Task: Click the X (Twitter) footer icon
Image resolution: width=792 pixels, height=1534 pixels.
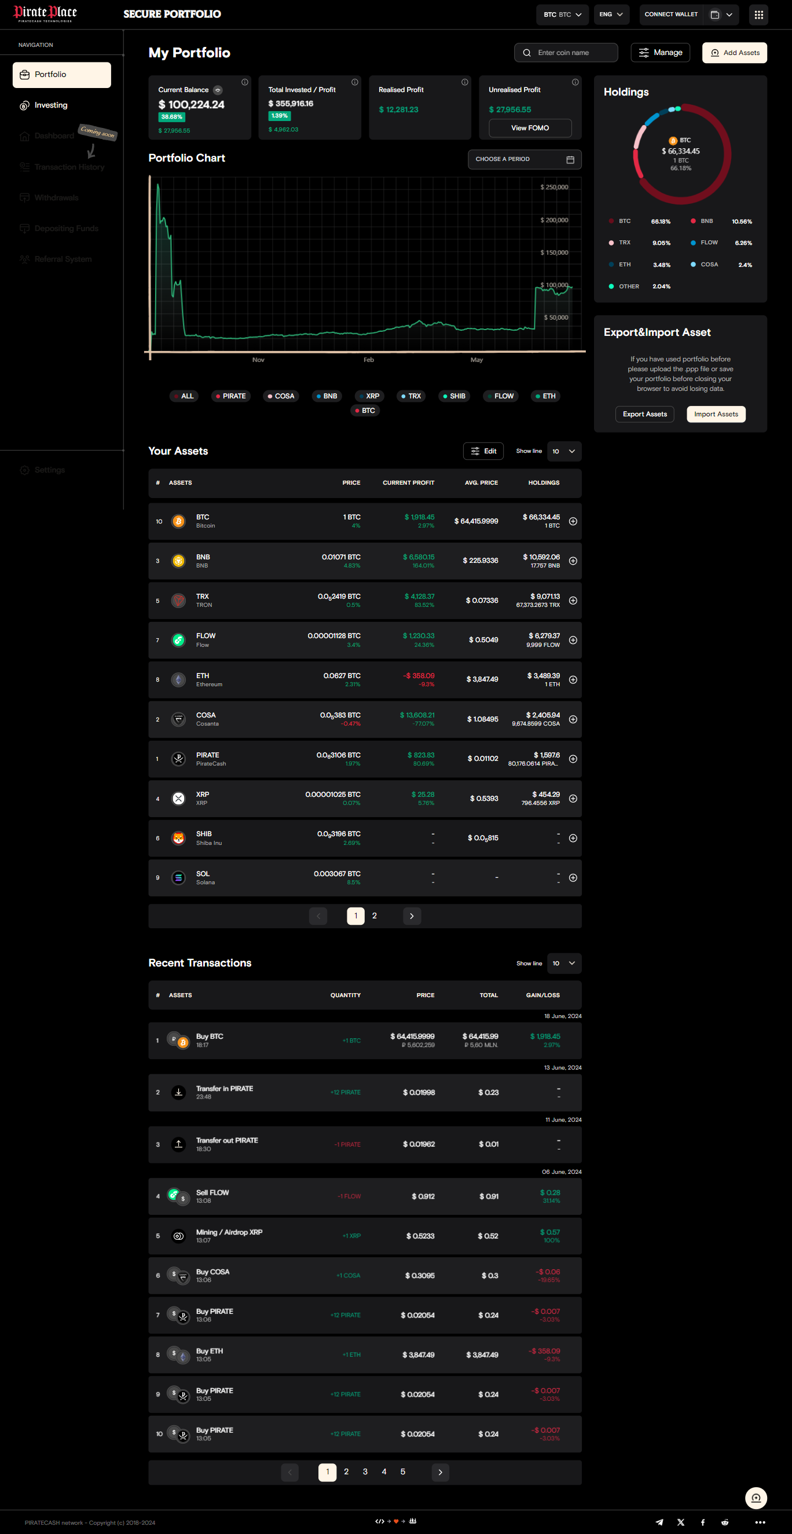Action: pos(681,1522)
